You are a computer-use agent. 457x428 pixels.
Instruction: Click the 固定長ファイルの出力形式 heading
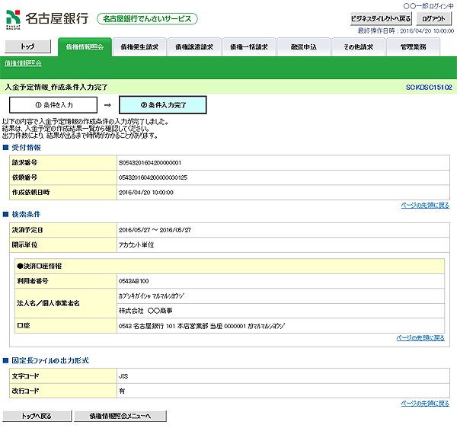pyautogui.click(x=50, y=361)
